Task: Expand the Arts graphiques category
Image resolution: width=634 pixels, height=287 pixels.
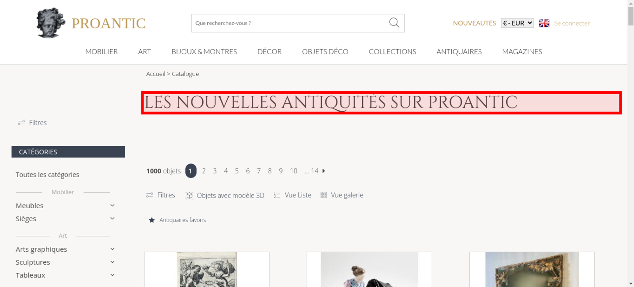Action: pyautogui.click(x=112, y=249)
